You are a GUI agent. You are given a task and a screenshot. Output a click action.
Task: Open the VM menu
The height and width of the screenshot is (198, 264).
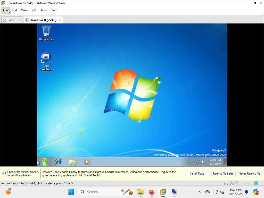[34, 10]
